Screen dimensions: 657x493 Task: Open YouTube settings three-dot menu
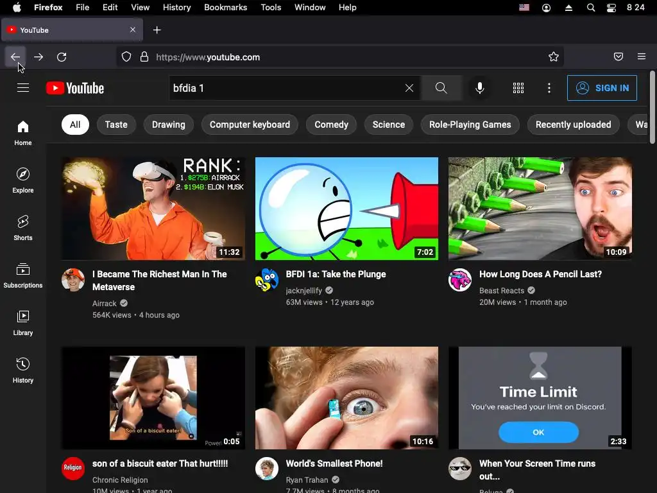point(549,88)
